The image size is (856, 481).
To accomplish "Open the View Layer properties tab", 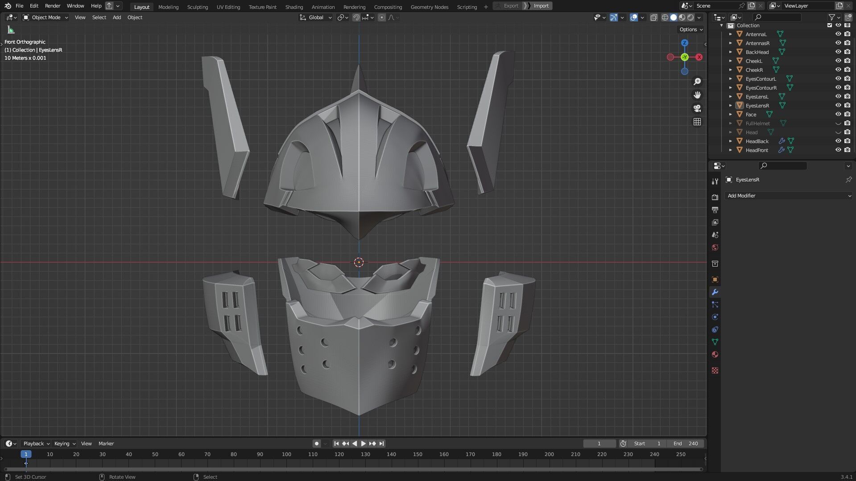I will coord(715,222).
